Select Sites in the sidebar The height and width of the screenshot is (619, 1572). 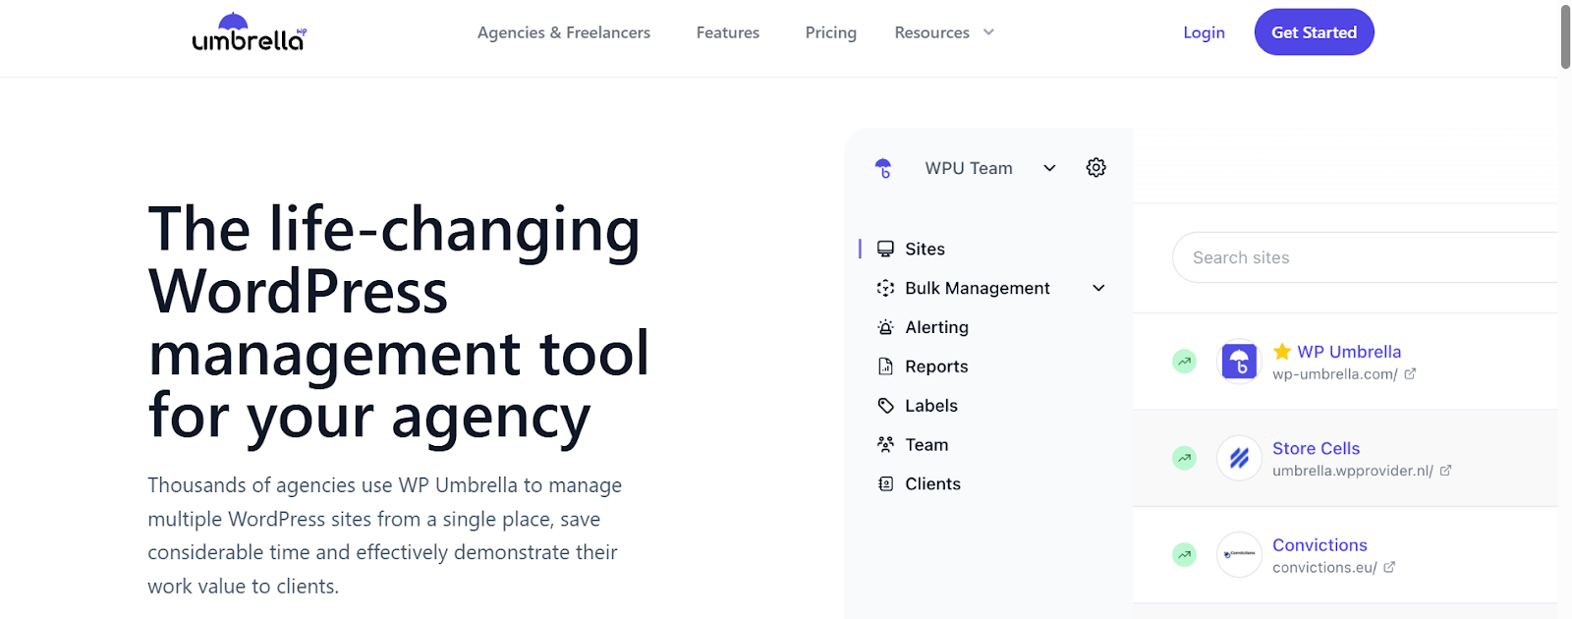tap(925, 249)
